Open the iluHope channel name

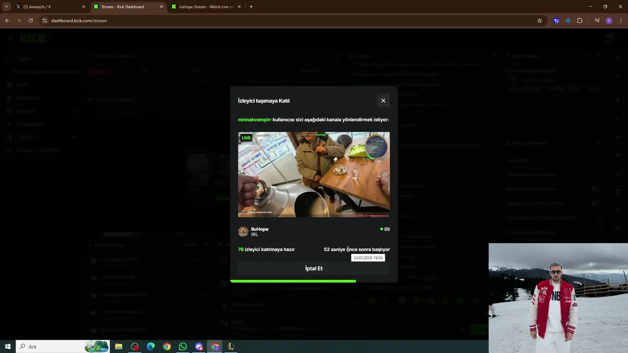pos(260,229)
